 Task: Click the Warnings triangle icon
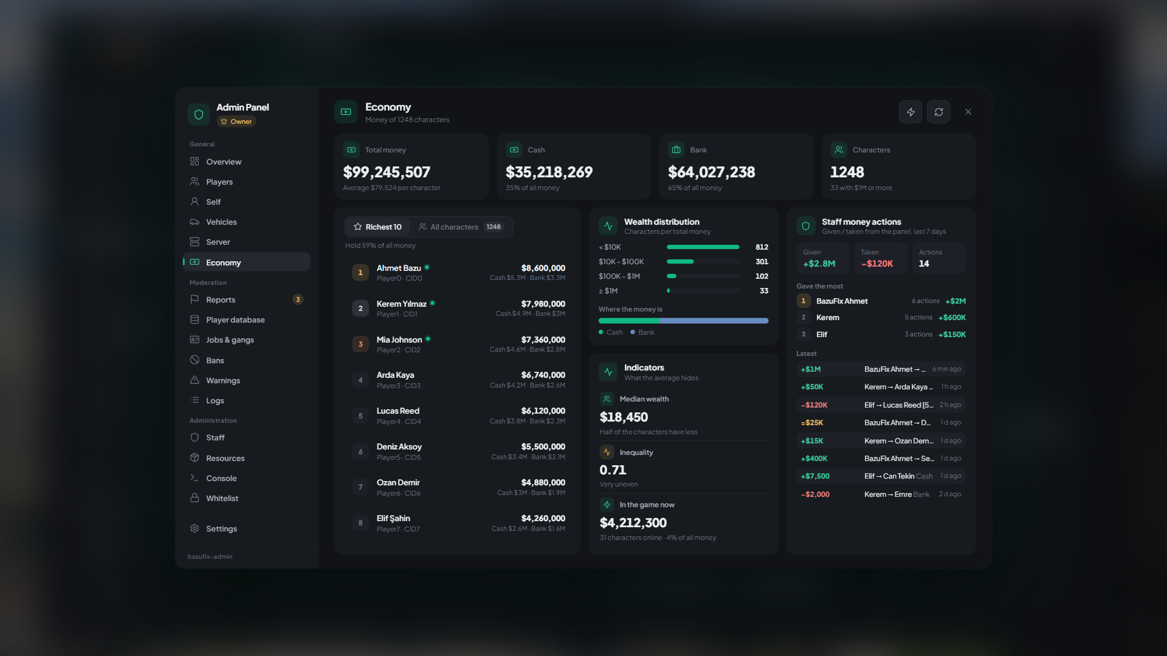tap(194, 380)
